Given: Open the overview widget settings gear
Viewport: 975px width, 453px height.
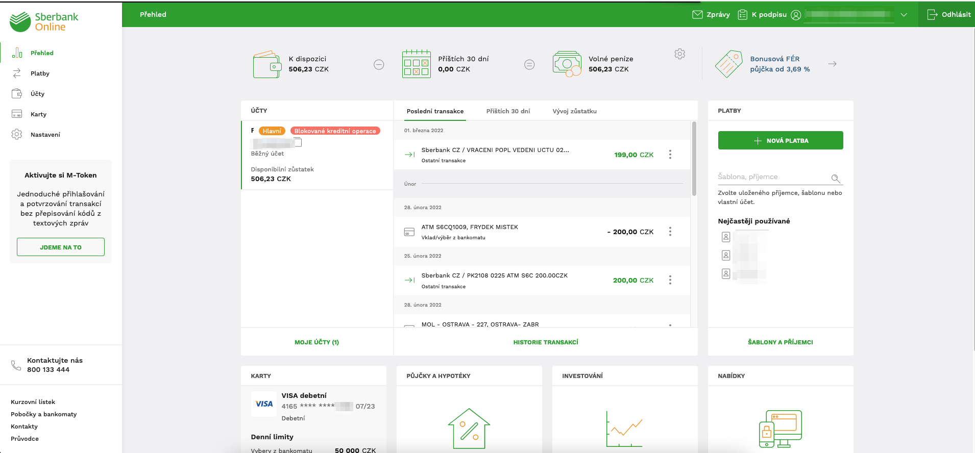Looking at the screenshot, I should click(x=679, y=54).
